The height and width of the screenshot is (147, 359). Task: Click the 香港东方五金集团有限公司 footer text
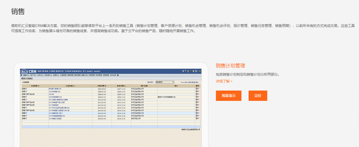pos(191,130)
